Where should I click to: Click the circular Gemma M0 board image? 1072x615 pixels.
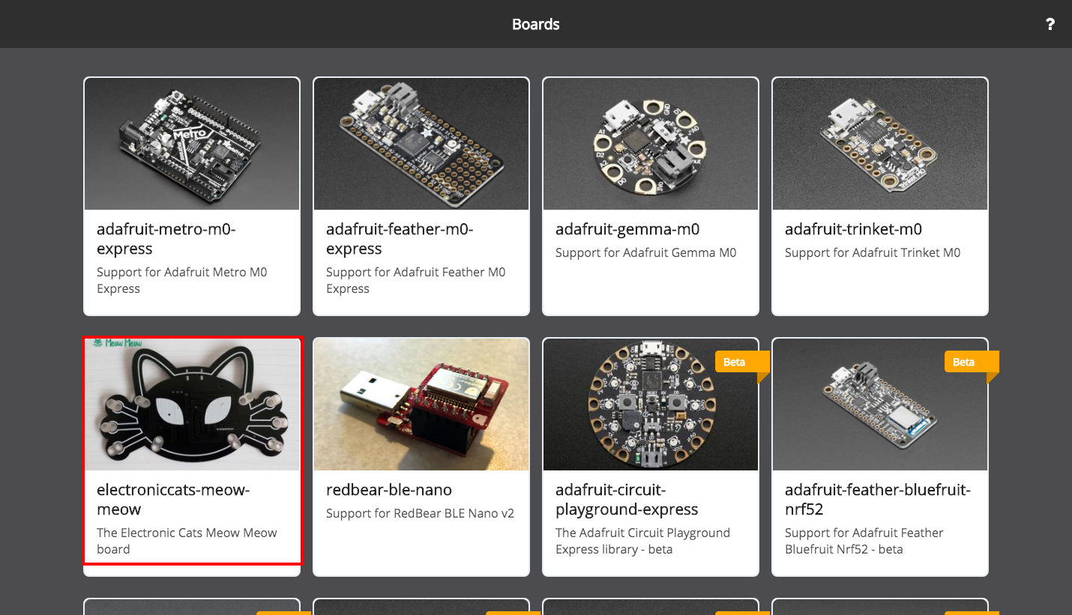pos(650,142)
